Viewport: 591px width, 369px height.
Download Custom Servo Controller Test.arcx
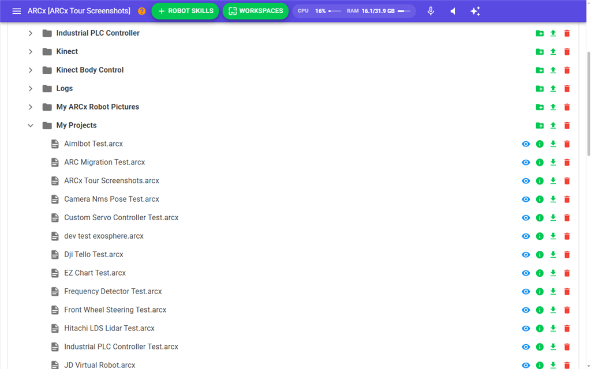click(553, 217)
